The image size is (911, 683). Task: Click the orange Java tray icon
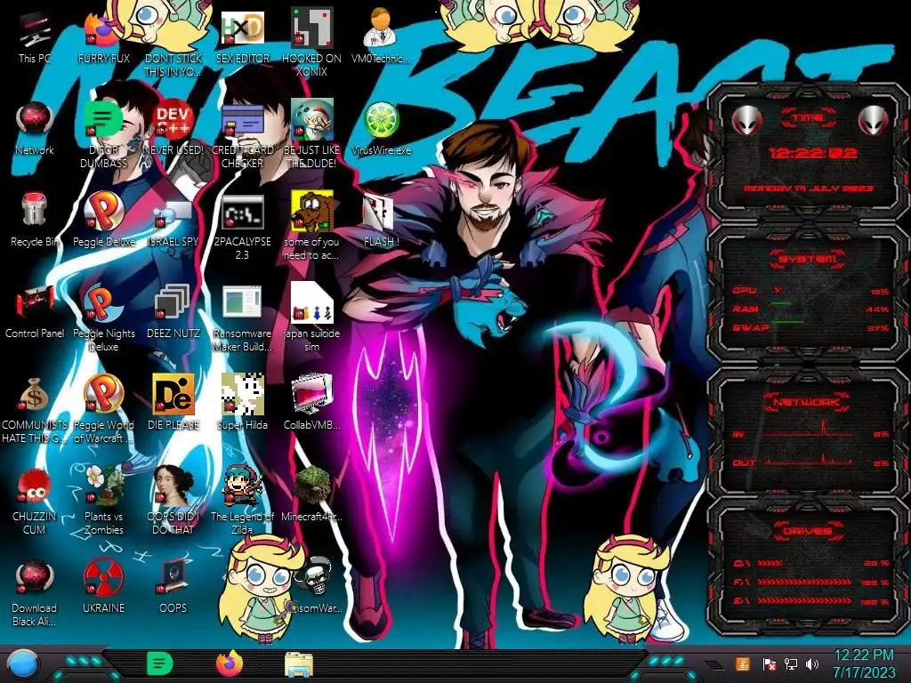point(743,663)
